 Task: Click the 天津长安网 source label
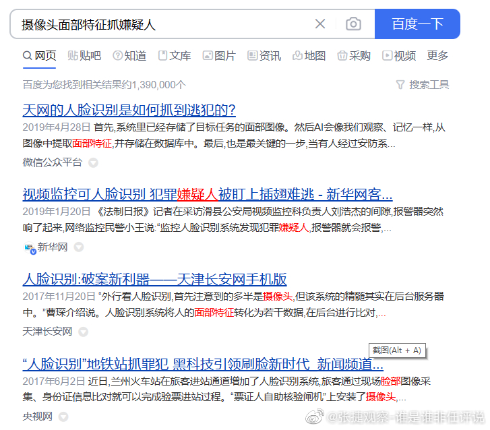tap(47, 332)
